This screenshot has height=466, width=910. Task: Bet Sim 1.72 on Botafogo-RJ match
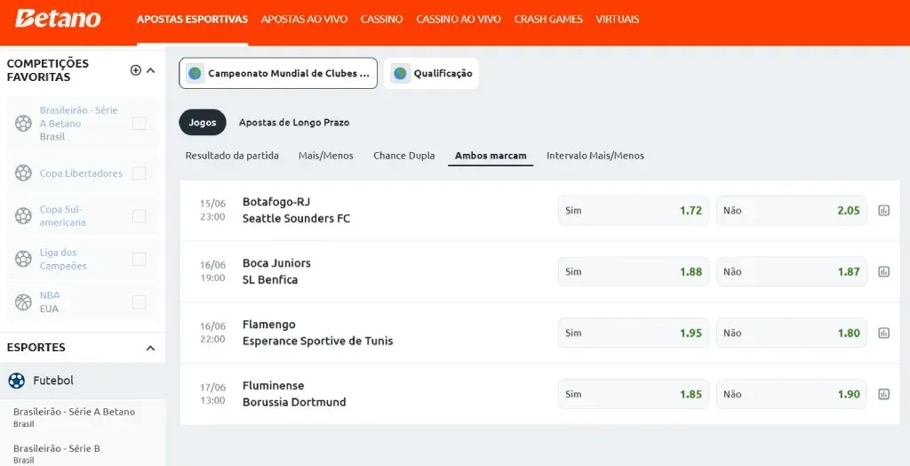634,211
